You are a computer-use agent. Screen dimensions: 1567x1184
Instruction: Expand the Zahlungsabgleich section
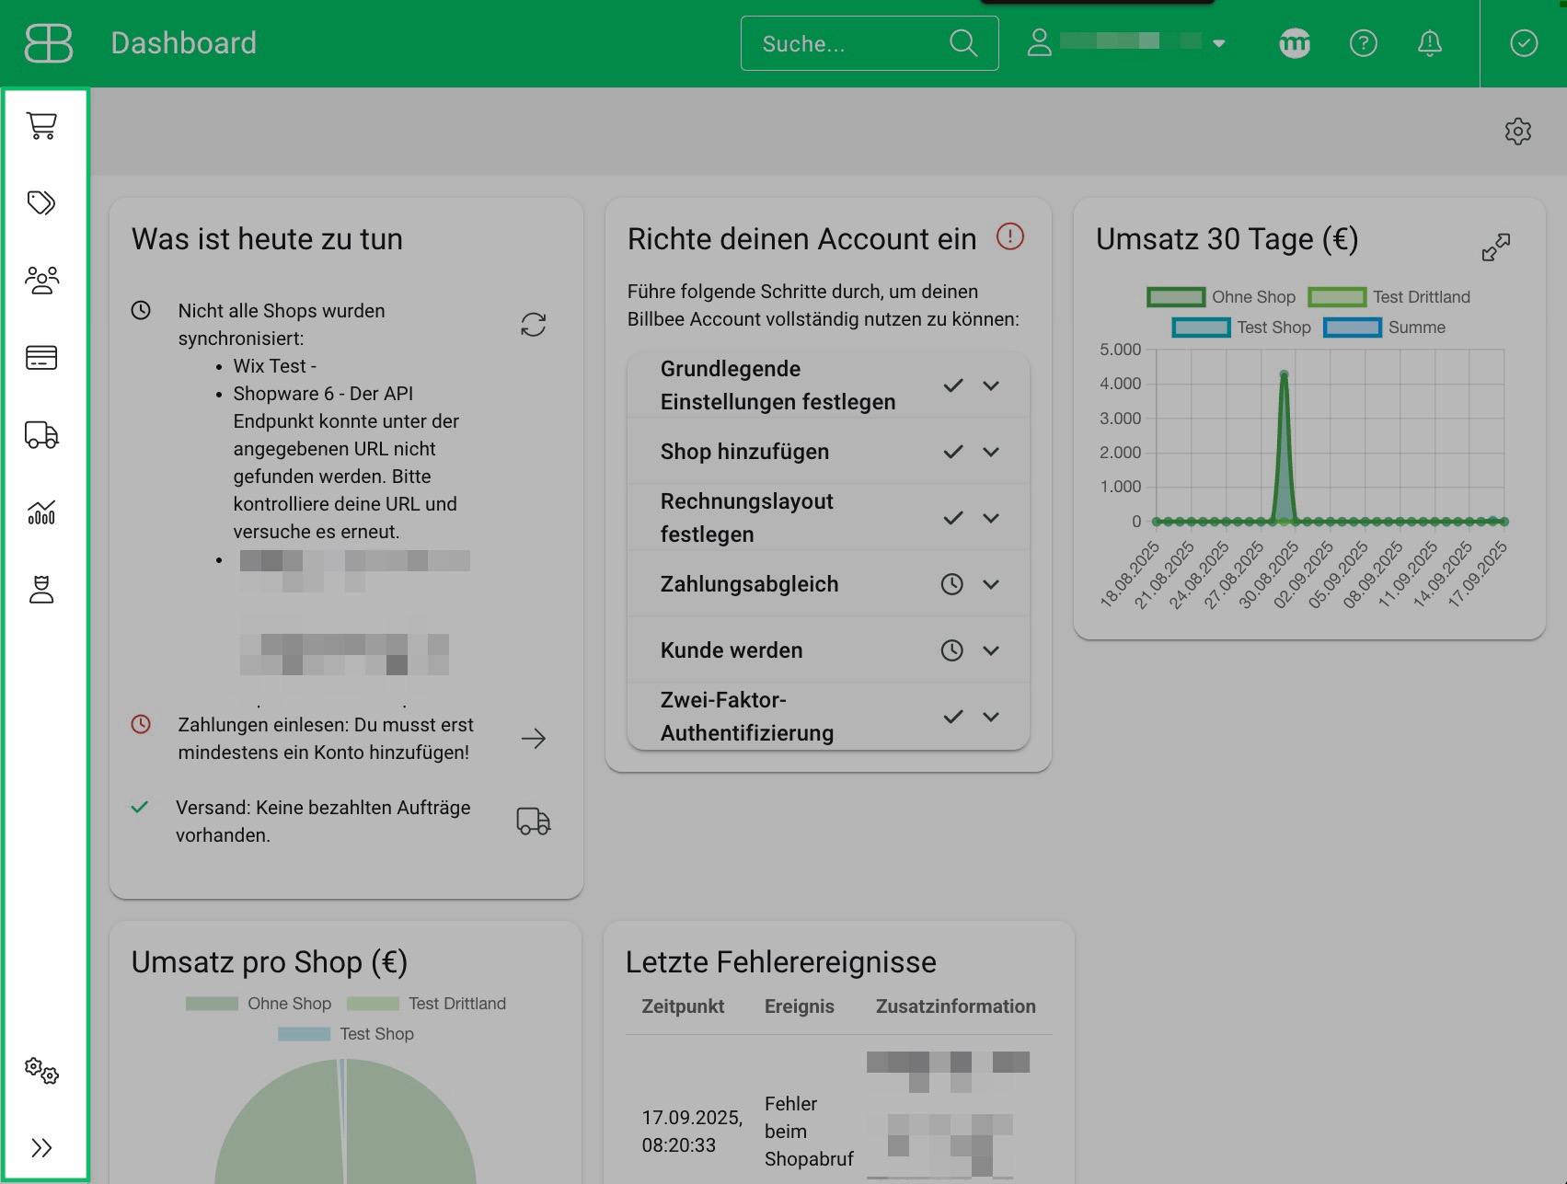click(x=991, y=584)
